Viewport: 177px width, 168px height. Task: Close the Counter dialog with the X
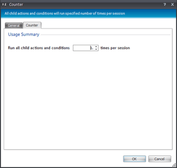(x=173, y=4)
